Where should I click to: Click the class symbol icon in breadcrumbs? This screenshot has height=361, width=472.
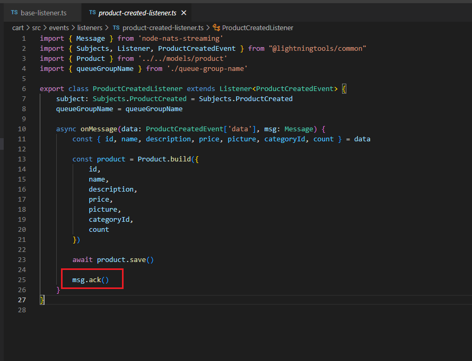click(x=216, y=28)
